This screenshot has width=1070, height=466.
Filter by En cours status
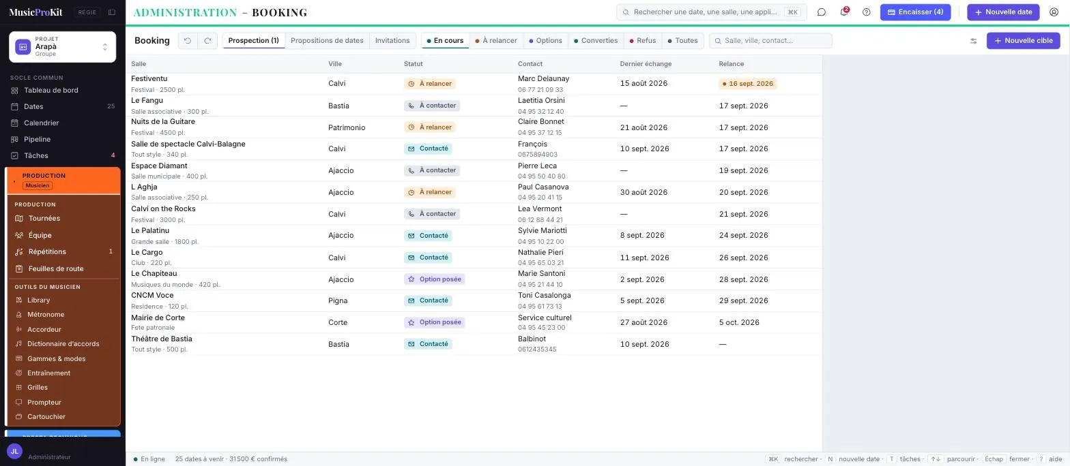click(x=445, y=41)
